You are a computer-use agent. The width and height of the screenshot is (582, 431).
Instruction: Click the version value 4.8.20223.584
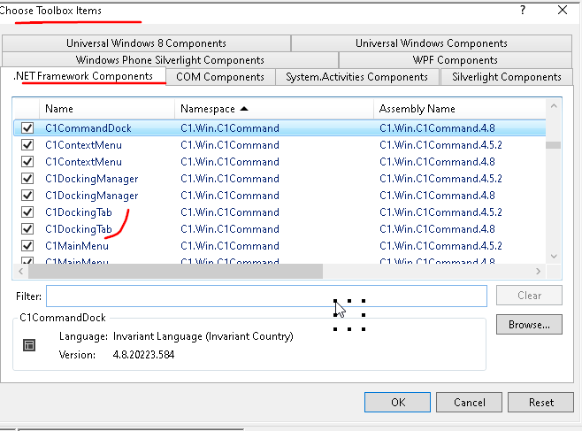pos(143,355)
